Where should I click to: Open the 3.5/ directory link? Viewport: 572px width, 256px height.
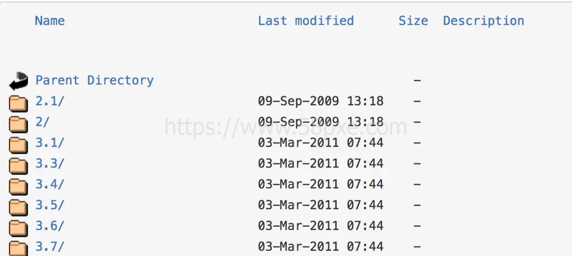50,205
